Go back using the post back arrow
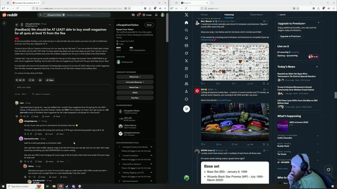 coord(17,25)
